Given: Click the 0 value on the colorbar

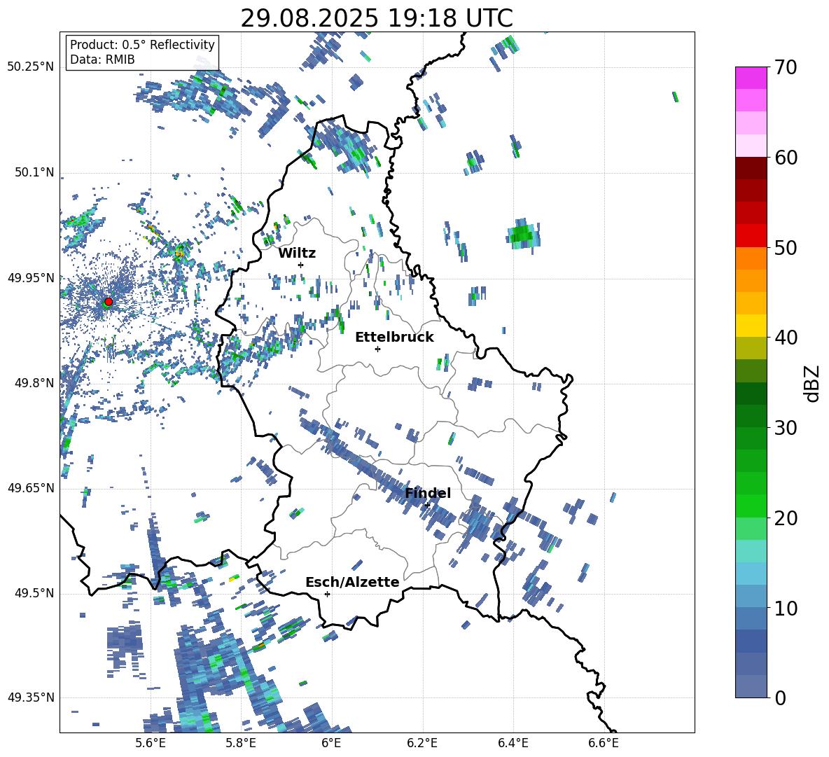Looking at the screenshot, I should [780, 697].
